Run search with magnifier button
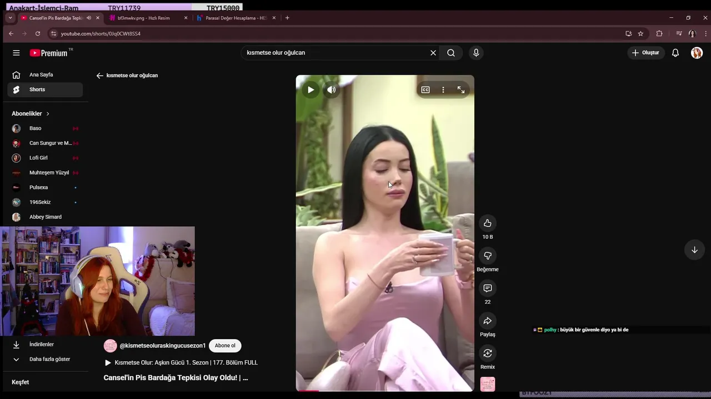The height and width of the screenshot is (399, 711). (x=451, y=53)
